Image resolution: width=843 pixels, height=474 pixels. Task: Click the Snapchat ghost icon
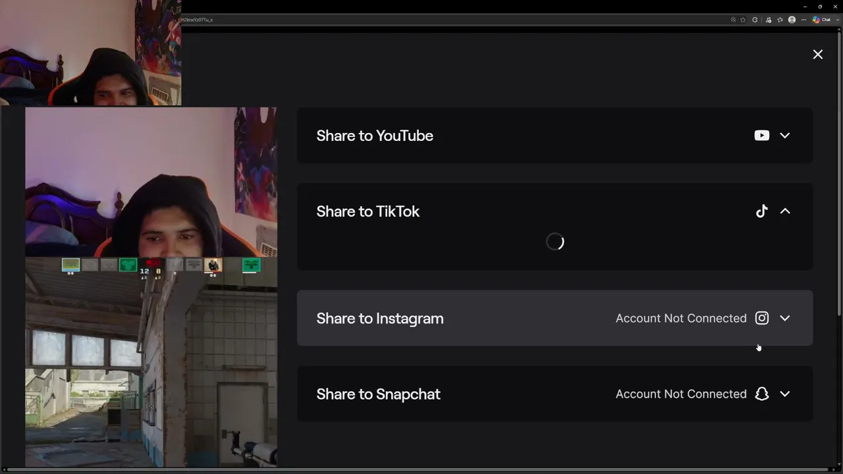pyautogui.click(x=762, y=394)
